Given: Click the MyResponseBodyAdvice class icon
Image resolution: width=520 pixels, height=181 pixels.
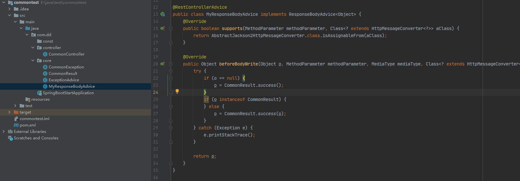Looking at the screenshot, I should click(x=45, y=86).
